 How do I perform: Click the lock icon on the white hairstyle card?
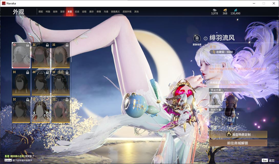point(28,45)
